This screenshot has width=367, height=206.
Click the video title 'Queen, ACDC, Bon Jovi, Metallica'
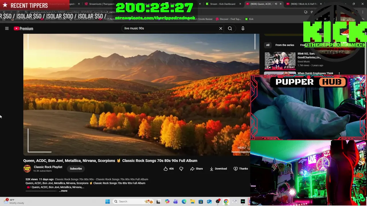110,161
